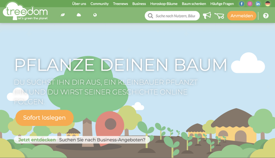The height and width of the screenshot is (158, 275).
Task: Open the Baum schenken menu item
Action: [x=194, y=4]
